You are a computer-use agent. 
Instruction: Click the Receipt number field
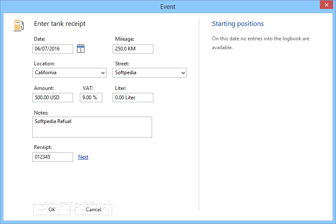point(53,157)
